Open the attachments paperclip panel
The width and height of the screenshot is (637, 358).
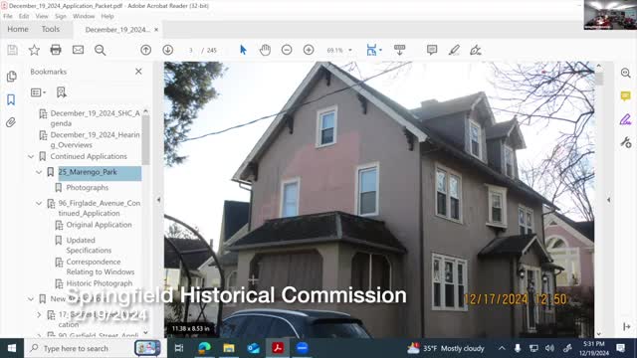[x=11, y=122]
